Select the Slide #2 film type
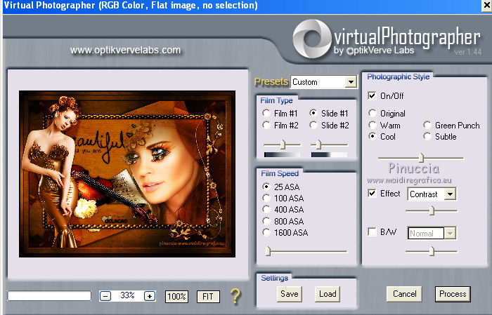 (x=313, y=126)
